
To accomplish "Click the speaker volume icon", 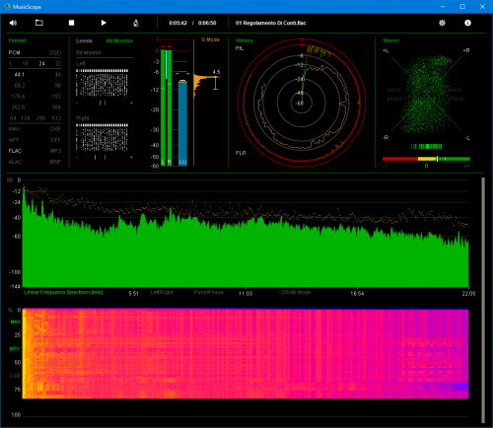I will [13, 23].
